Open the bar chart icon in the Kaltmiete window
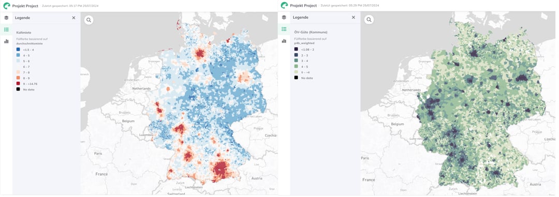The image size is (559, 197). (6, 41)
